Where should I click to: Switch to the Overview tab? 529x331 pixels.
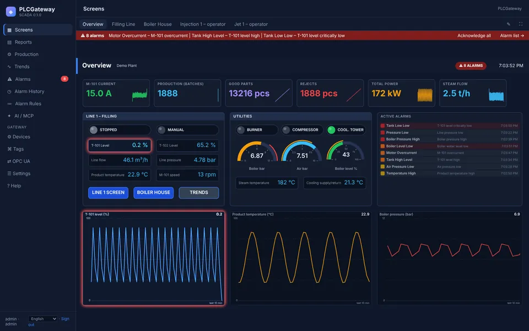point(93,24)
